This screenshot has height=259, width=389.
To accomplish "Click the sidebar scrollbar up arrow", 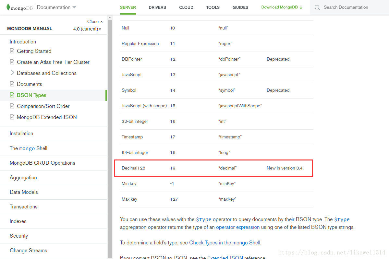I will pyautogui.click(x=110, y=18).
